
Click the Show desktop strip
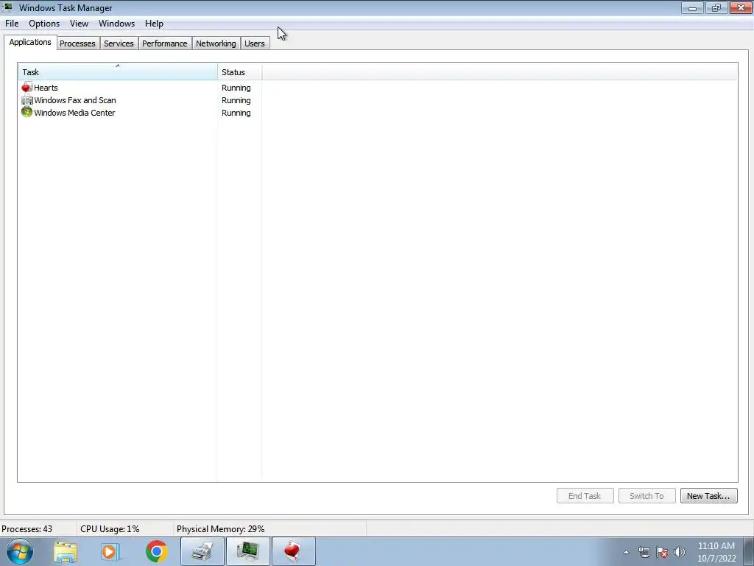point(749,551)
